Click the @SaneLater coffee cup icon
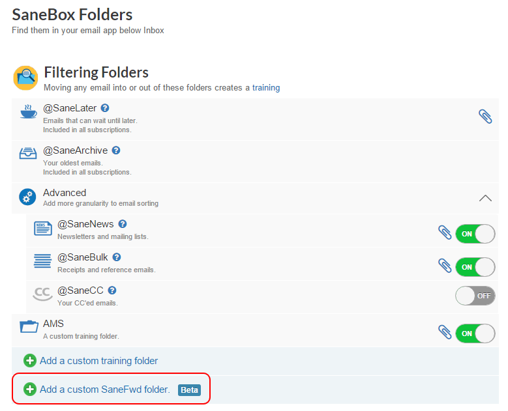This screenshot has height=411, width=508. pyautogui.click(x=28, y=111)
